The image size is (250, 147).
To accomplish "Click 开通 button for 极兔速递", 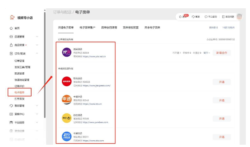I will (x=222, y=82).
